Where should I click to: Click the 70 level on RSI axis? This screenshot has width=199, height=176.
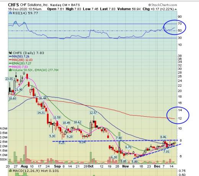tap(180, 23)
